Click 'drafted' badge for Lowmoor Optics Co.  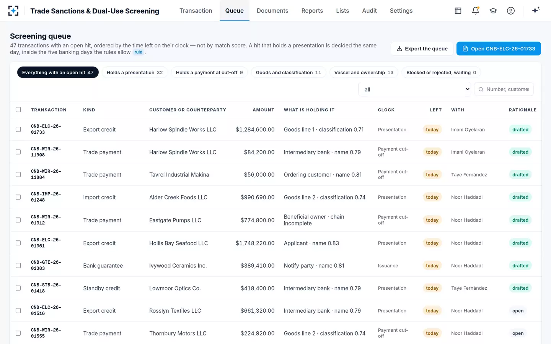click(520, 288)
